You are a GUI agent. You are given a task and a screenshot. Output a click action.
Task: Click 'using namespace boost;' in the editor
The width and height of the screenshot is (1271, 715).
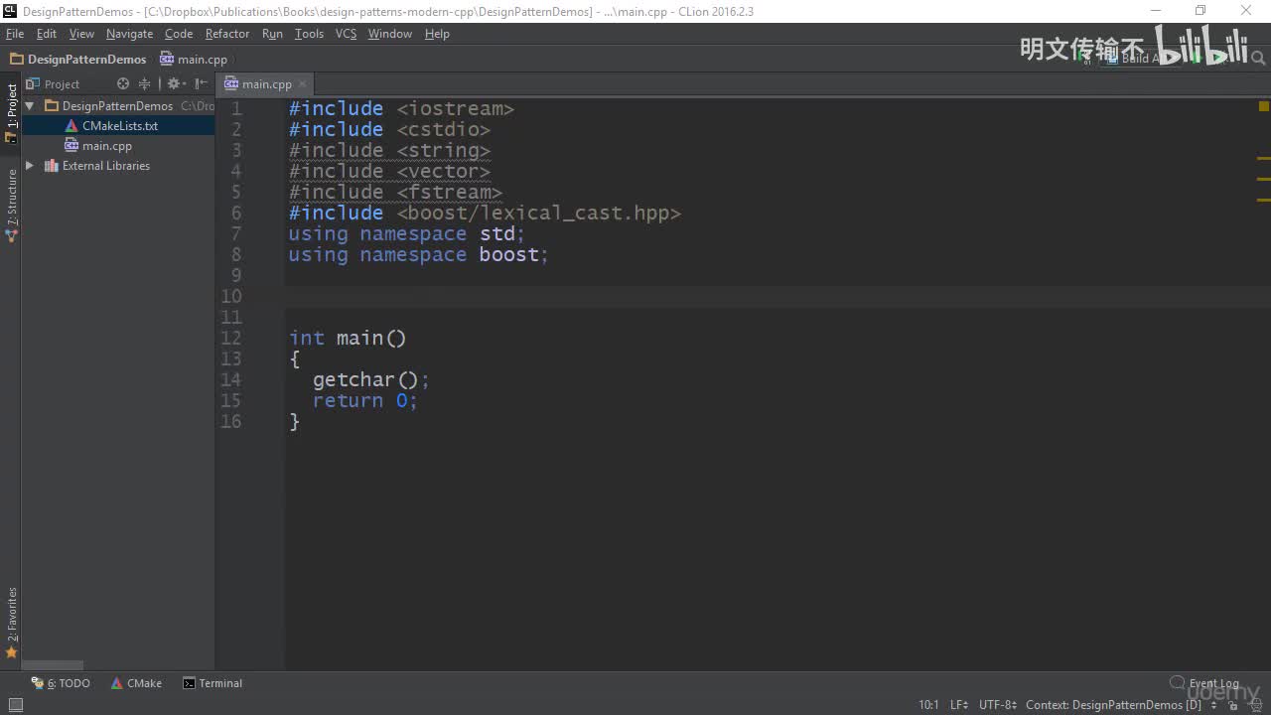tap(419, 254)
